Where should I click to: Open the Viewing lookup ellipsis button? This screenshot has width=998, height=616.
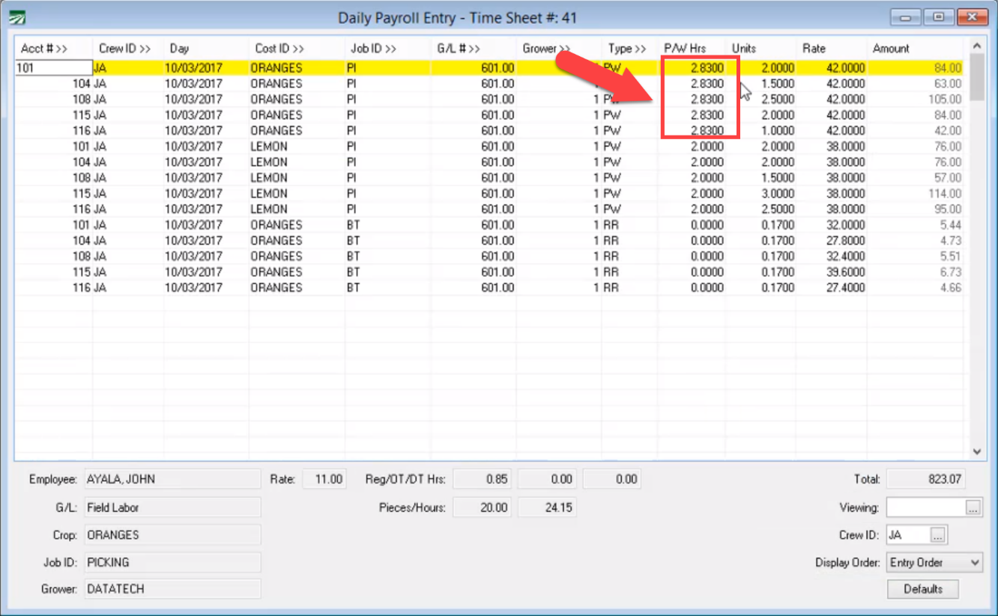tap(973, 507)
